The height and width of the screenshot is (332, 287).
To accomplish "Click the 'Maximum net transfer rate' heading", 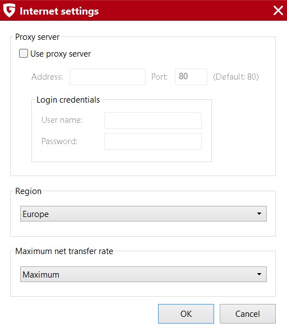I will coord(64,251).
